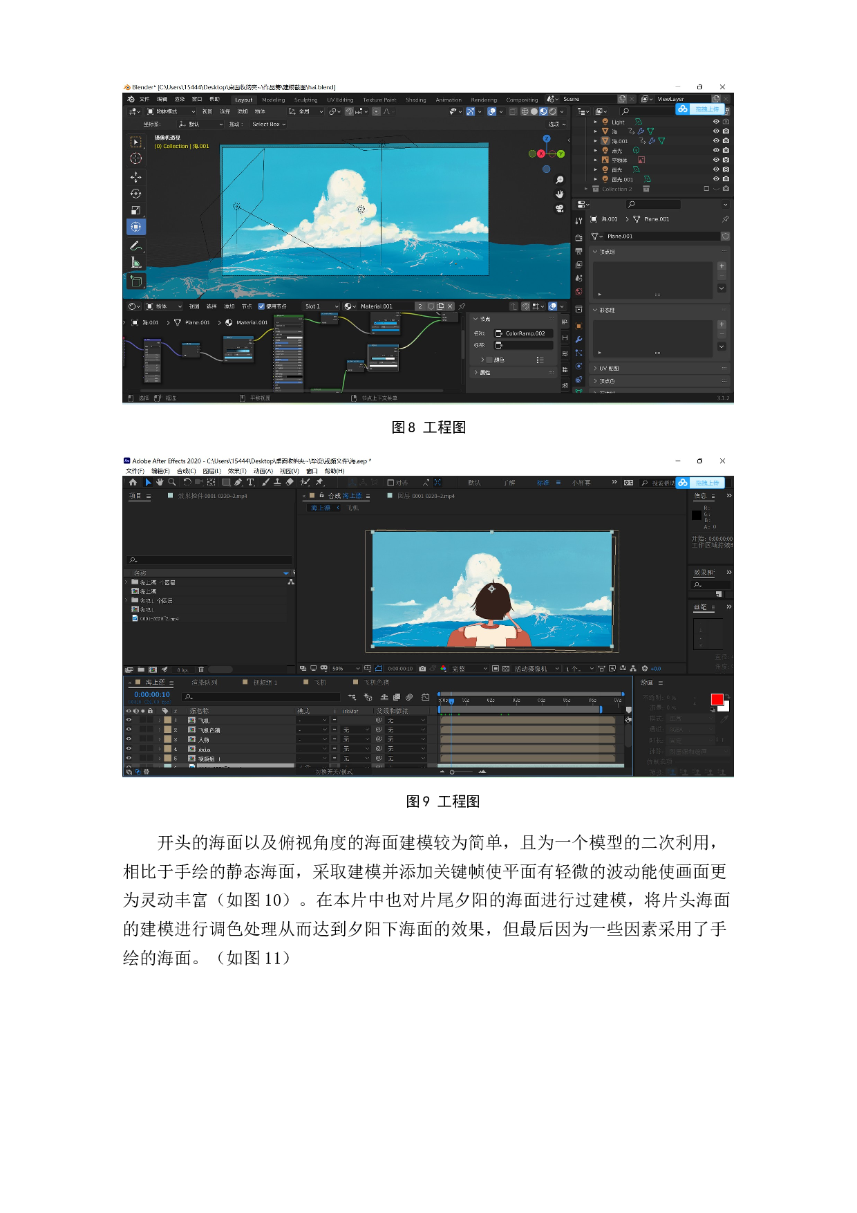
Task: Select the Zoom magnifier tool in After Effects
Action: 172,482
